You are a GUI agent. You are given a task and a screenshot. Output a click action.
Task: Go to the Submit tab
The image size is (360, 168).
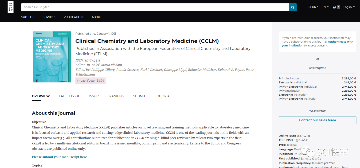[x=139, y=96]
